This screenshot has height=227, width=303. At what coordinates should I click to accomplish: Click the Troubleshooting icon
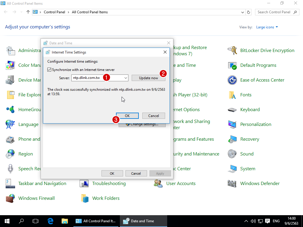(84, 184)
